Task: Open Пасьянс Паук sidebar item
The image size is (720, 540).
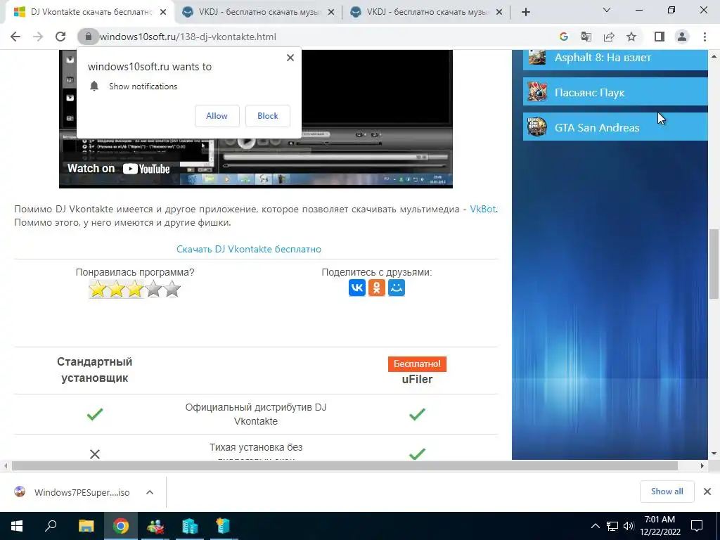Action: tap(615, 91)
